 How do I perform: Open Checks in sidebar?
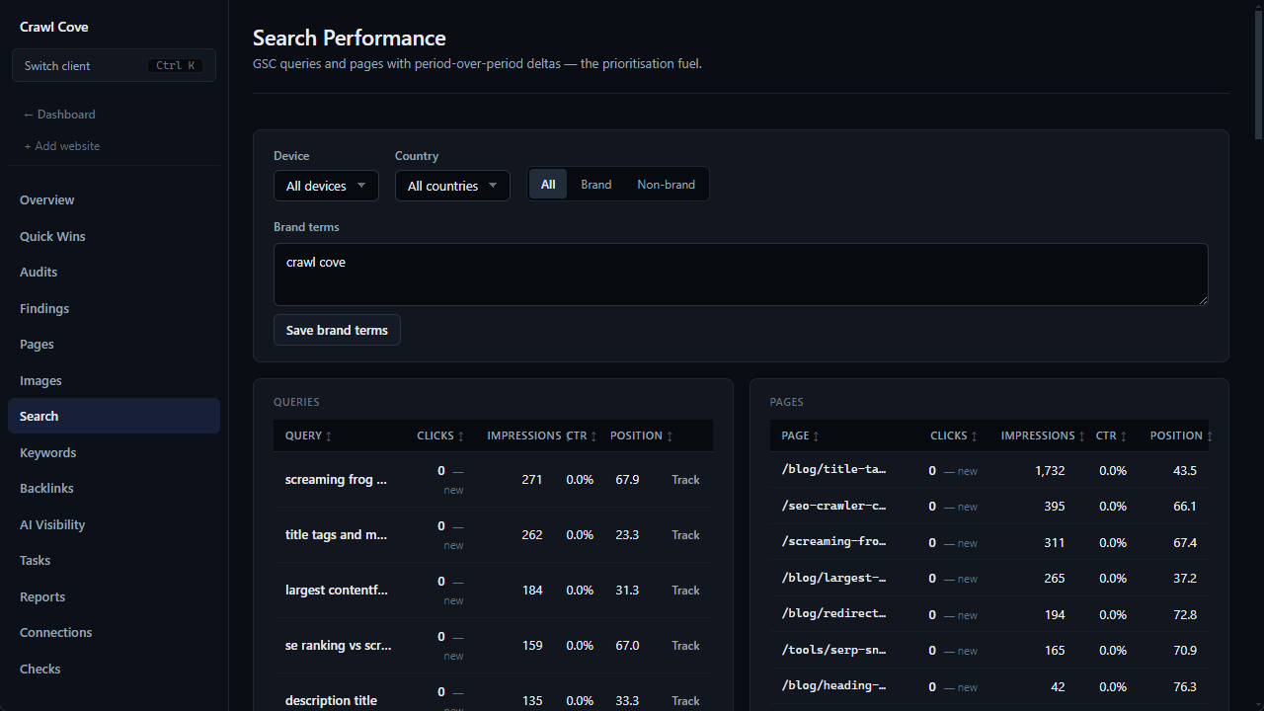click(x=114, y=669)
